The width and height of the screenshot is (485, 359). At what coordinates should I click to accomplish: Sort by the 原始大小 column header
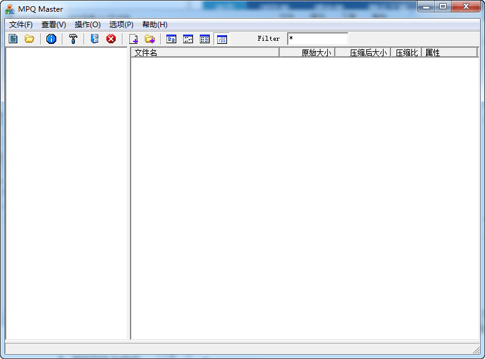[307, 53]
